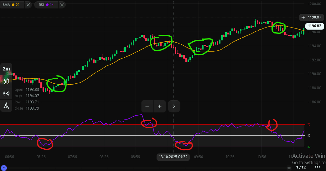Click the 1 / 12 page counter
The height and width of the screenshot is (171, 326).
point(301,167)
